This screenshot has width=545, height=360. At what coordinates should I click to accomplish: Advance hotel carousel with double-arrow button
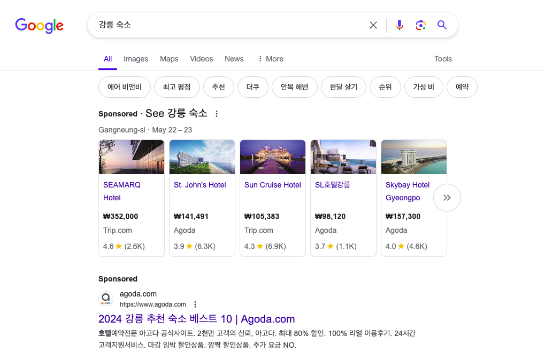(447, 198)
